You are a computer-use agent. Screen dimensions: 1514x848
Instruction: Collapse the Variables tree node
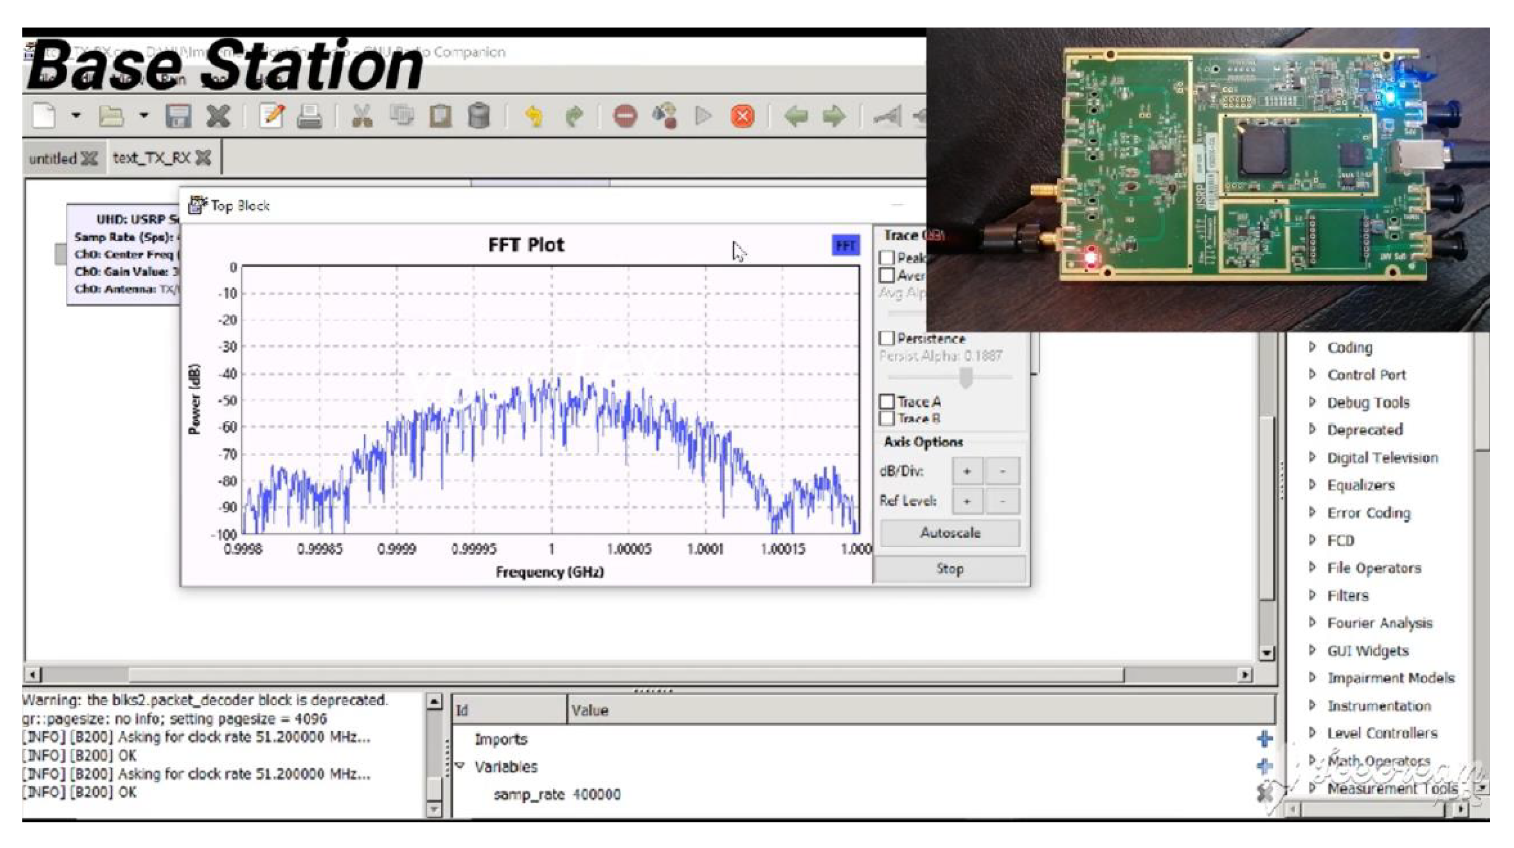click(x=461, y=766)
